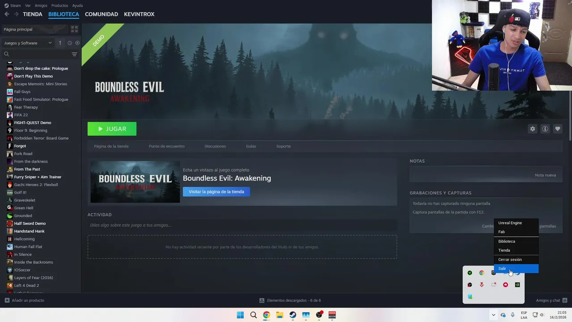This screenshot has height=322, width=572.
Task: Open downloads status 'Elementos descargados'
Action: [290, 301]
